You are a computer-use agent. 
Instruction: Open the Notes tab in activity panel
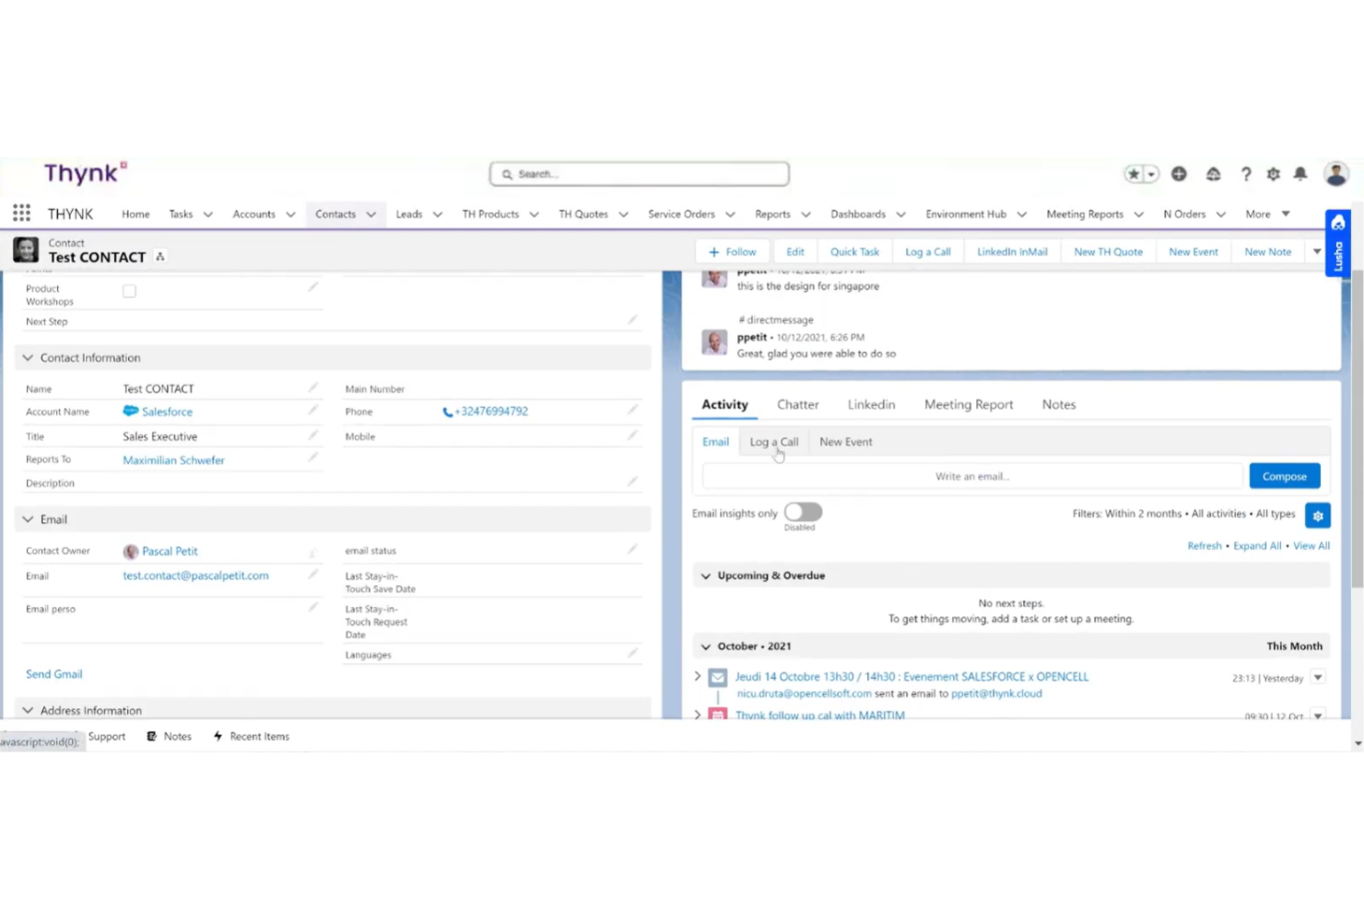1059,404
